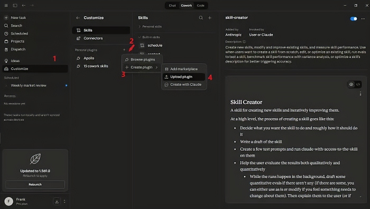Switch to the code source view

click(358, 84)
